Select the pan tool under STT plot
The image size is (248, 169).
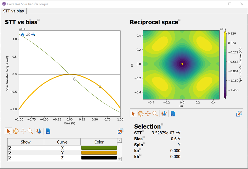coord(23,131)
